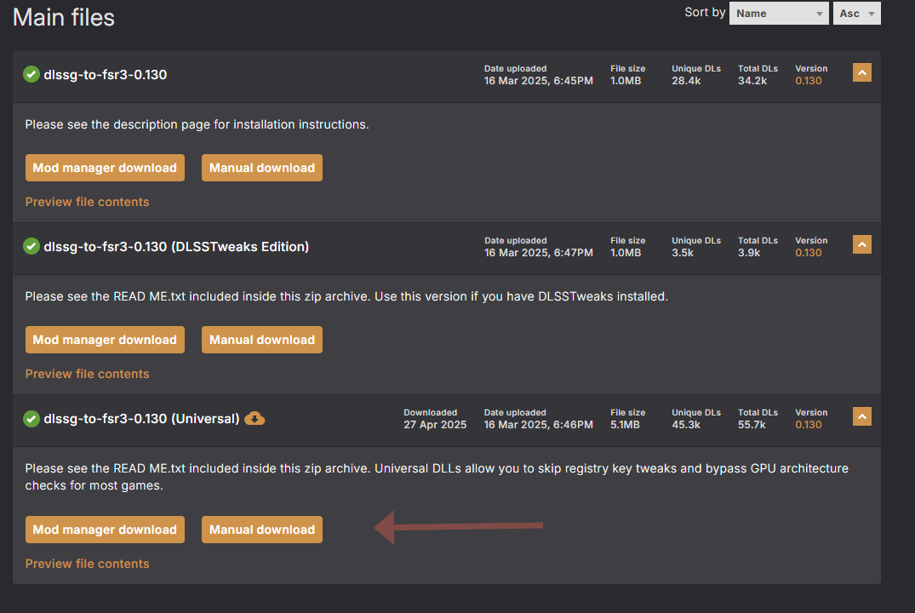
Task: Click upload date 16 Mar 2025, 6:47PM
Action: [539, 253]
